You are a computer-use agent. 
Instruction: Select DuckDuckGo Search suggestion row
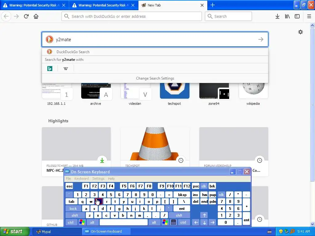(155, 52)
